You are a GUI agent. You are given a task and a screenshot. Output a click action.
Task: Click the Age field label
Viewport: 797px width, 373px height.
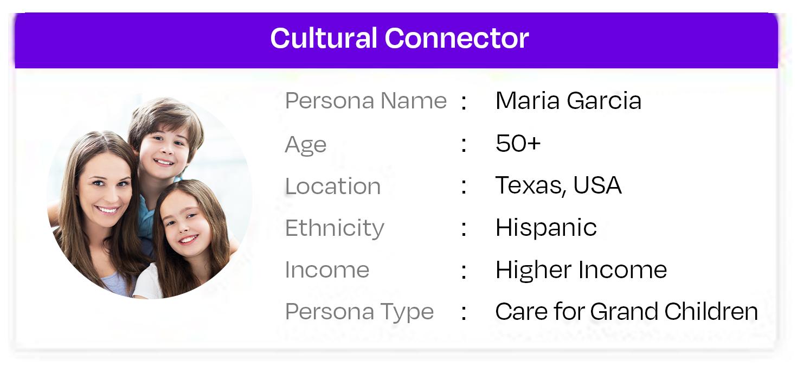[x=306, y=145]
